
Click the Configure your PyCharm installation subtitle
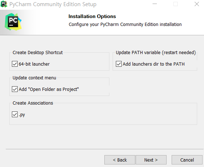point(125,25)
